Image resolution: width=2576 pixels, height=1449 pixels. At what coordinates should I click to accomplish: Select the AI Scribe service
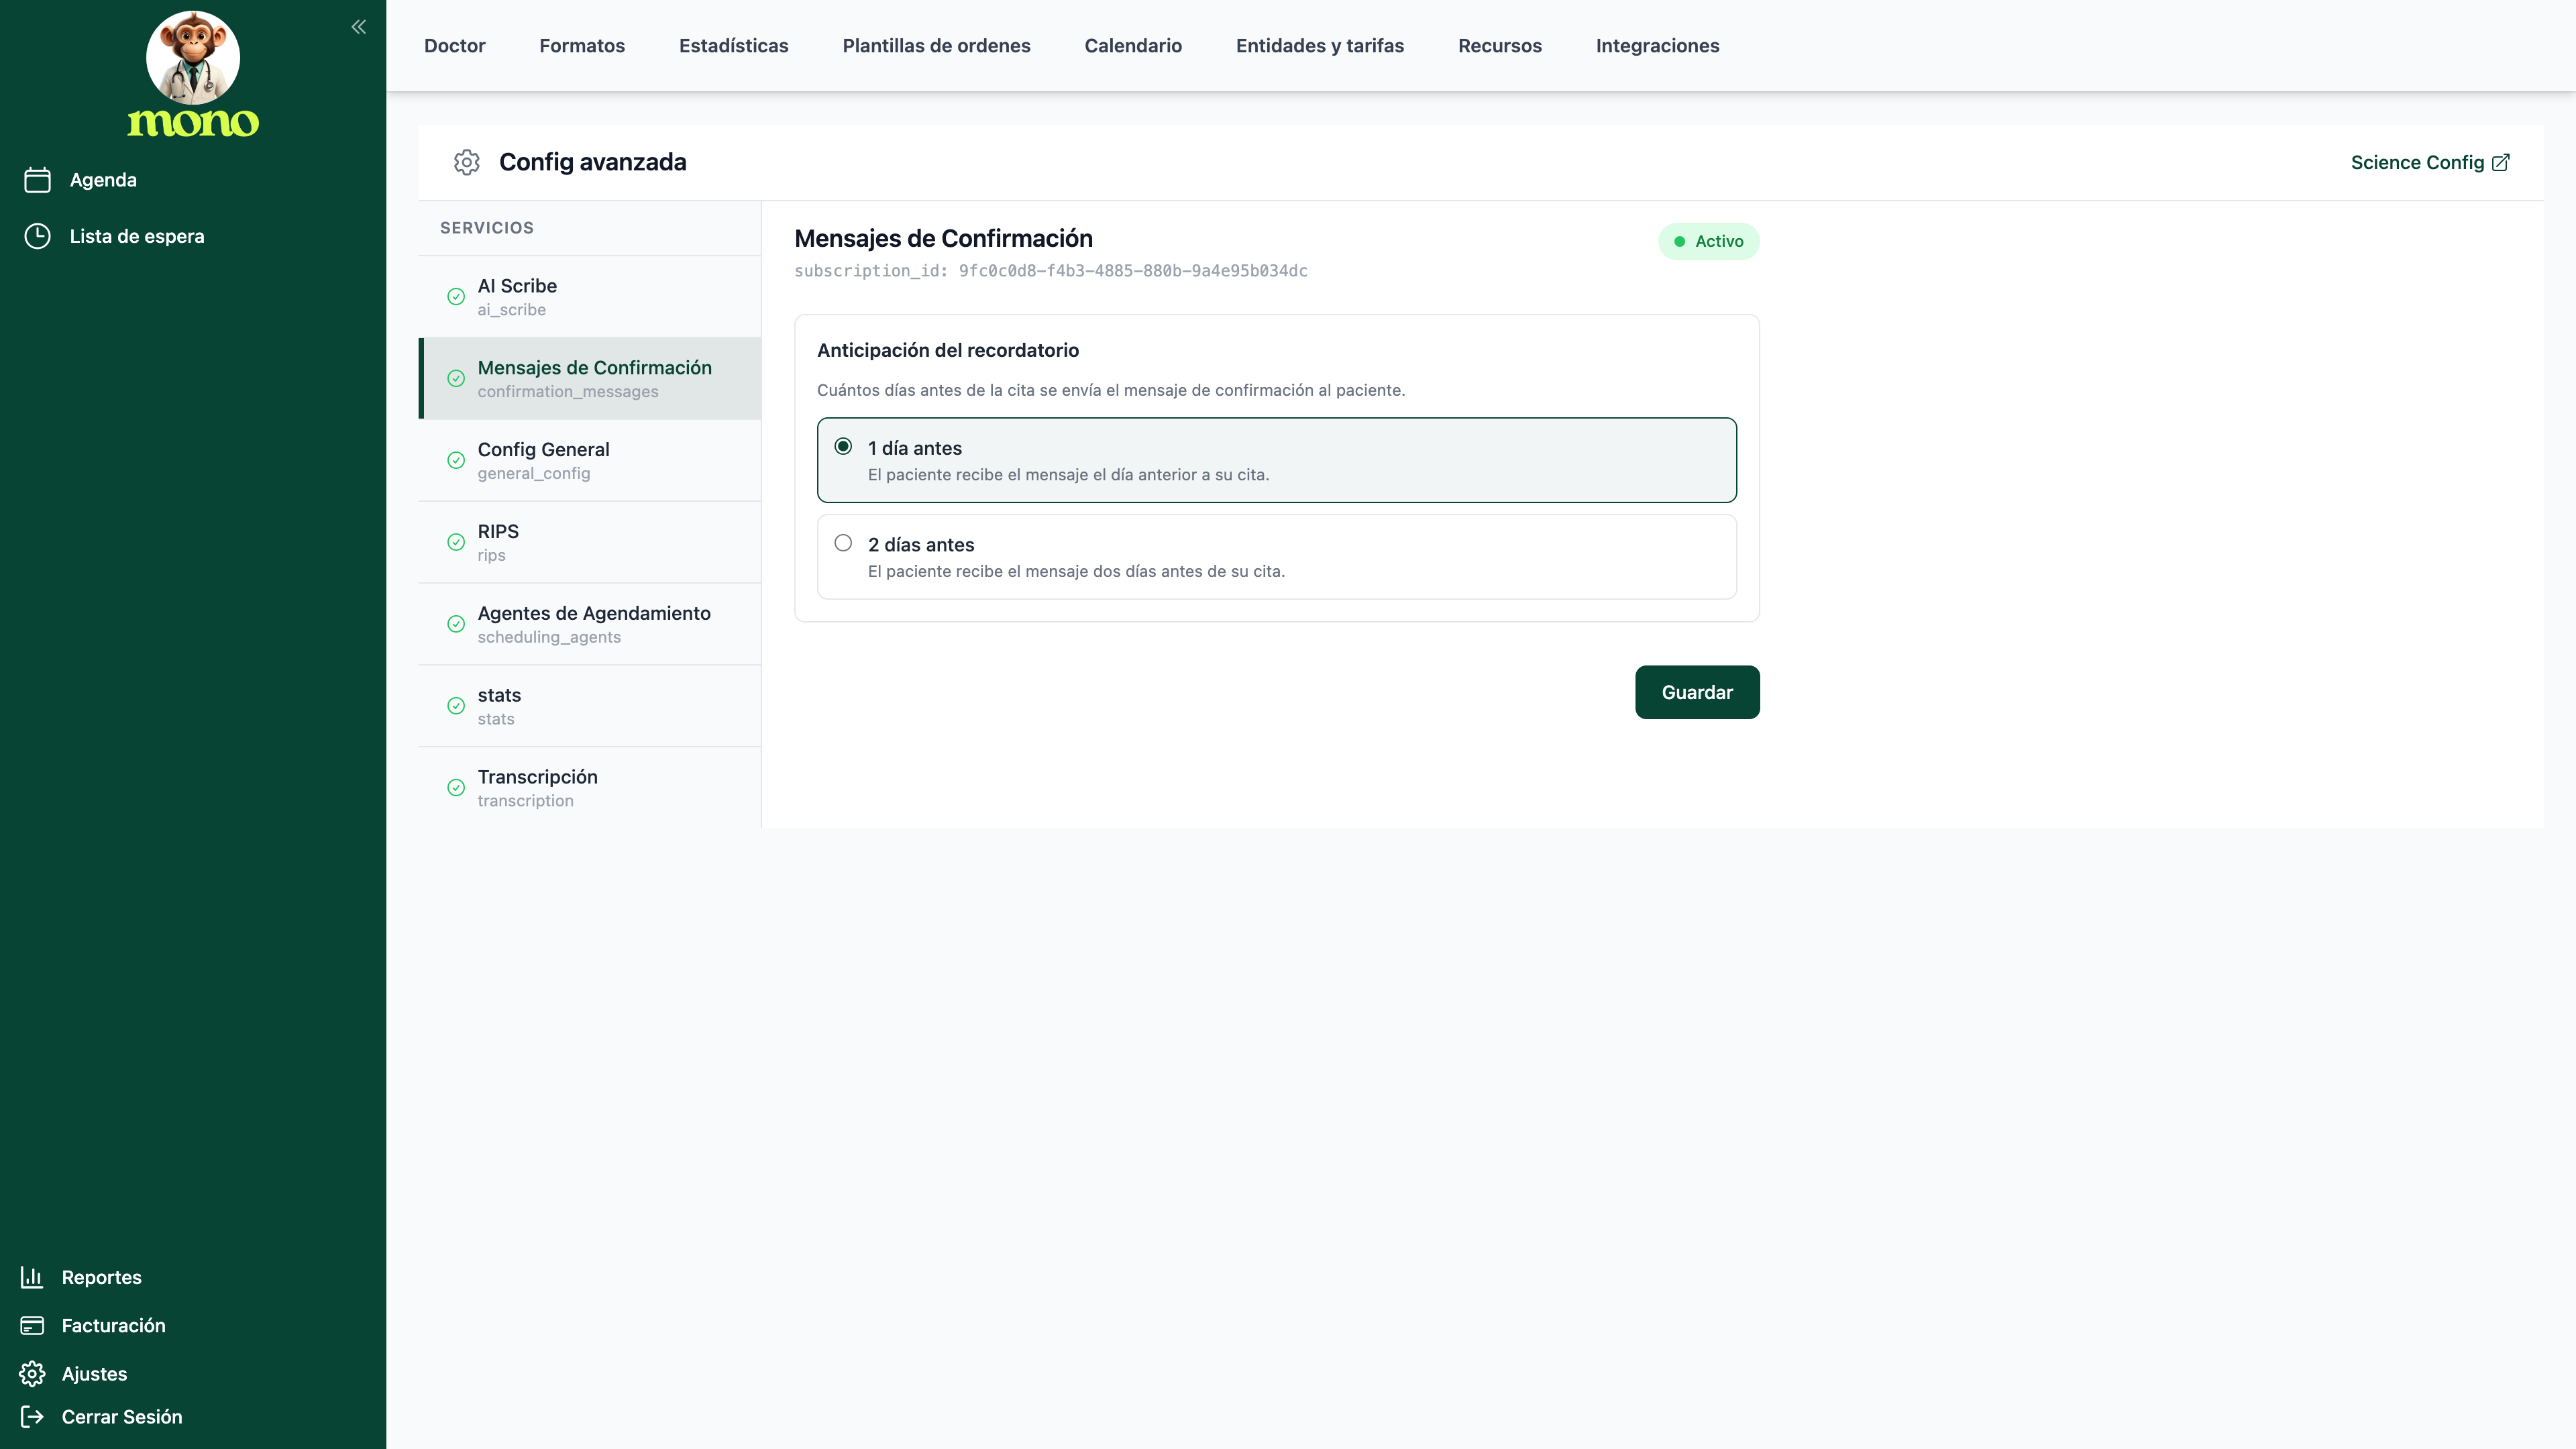click(589, 297)
